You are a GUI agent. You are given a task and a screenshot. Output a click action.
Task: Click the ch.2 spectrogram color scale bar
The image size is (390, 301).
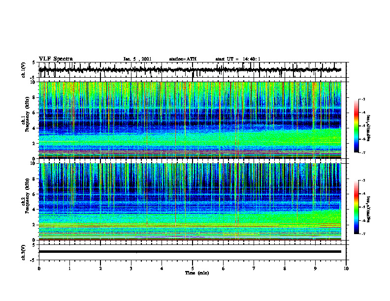point(357,207)
